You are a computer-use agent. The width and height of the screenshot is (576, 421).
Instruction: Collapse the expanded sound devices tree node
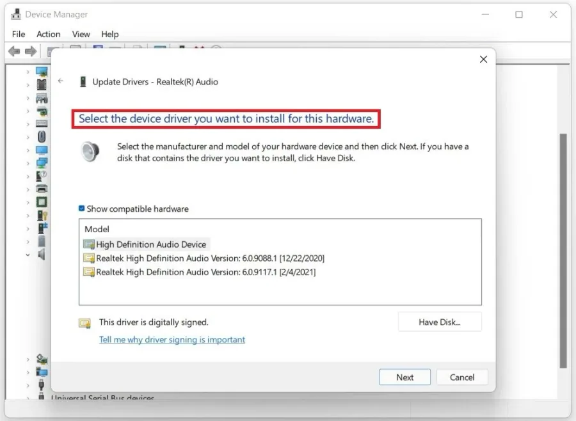pyautogui.click(x=28, y=255)
